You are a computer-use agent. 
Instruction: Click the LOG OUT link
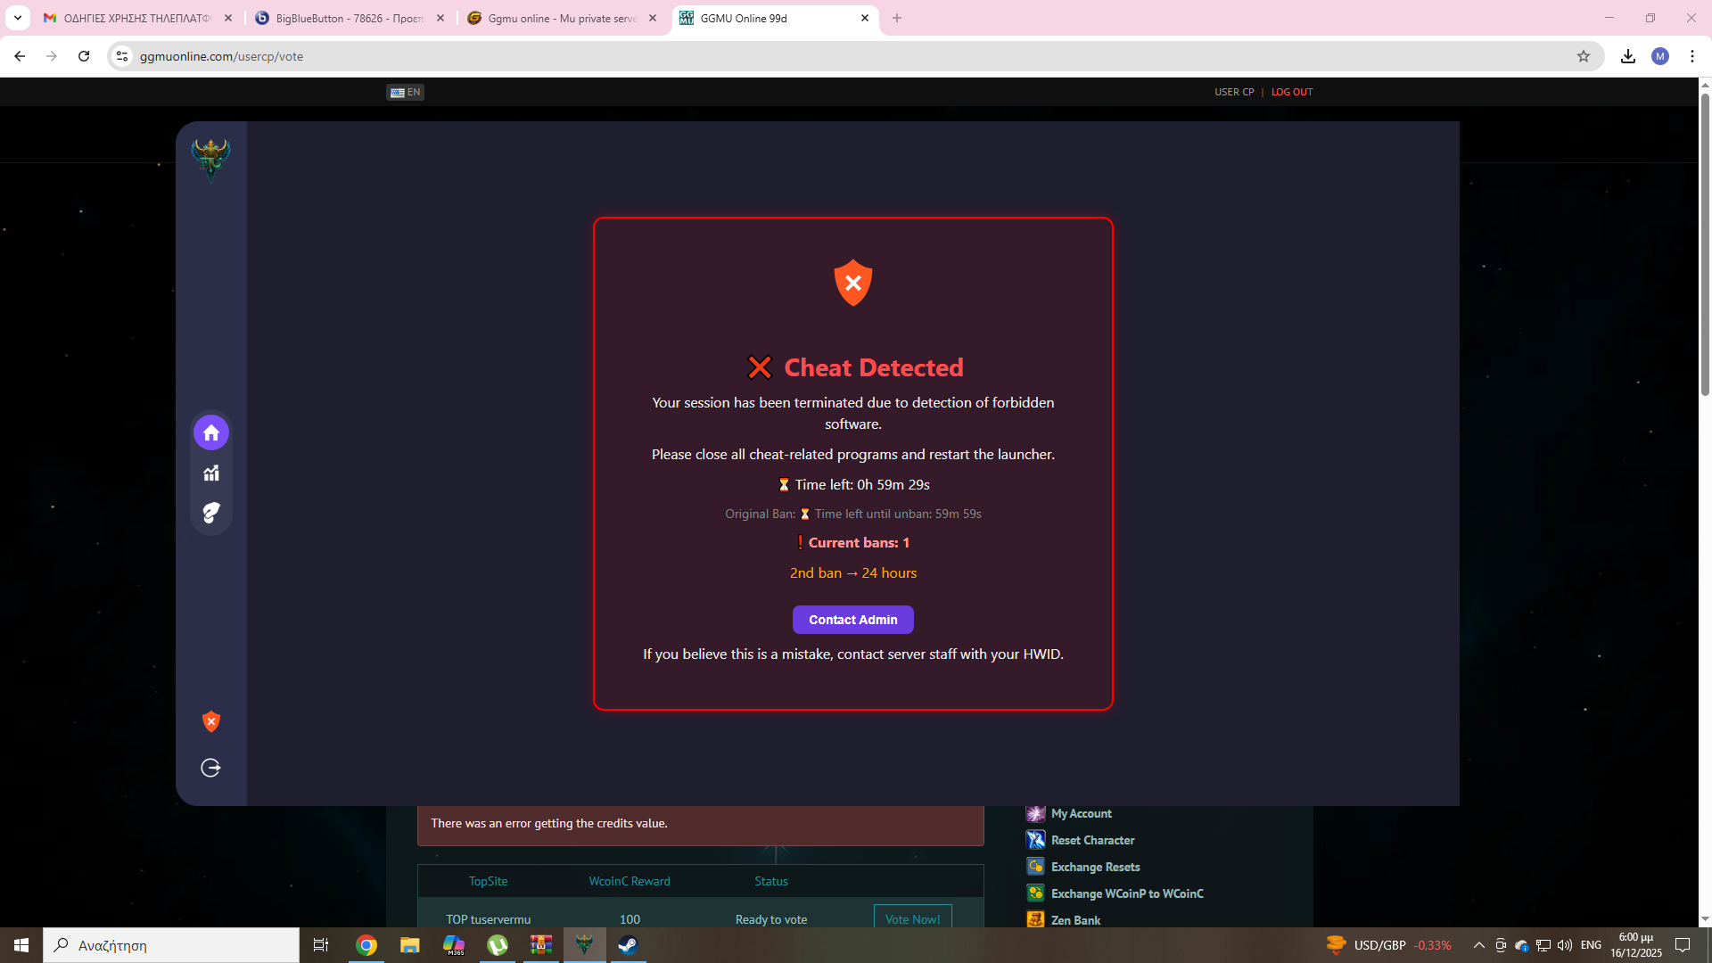click(x=1291, y=92)
